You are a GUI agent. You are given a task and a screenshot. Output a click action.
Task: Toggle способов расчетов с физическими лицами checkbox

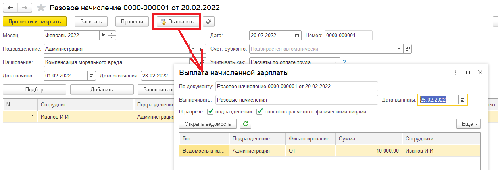(x=260, y=111)
